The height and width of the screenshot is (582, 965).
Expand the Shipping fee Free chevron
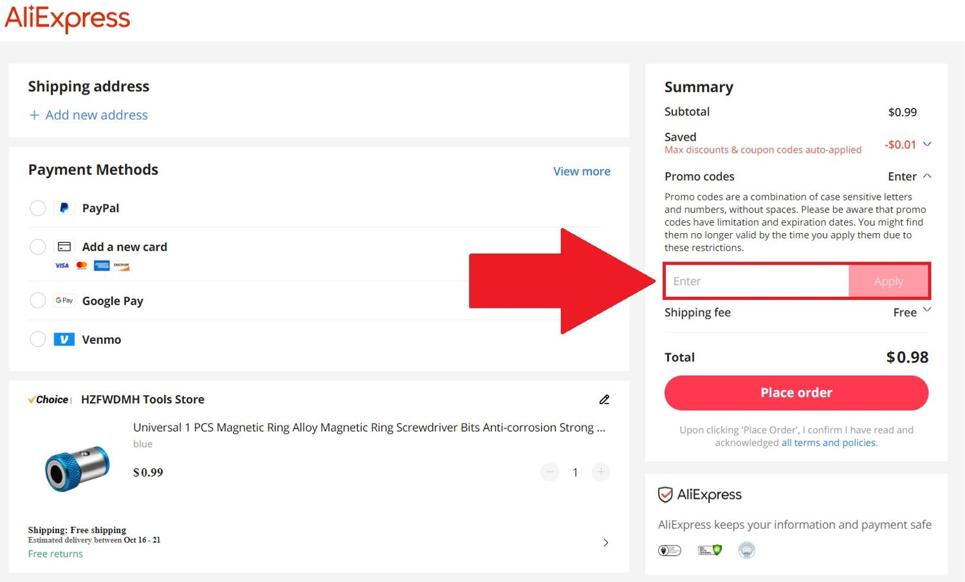927,310
